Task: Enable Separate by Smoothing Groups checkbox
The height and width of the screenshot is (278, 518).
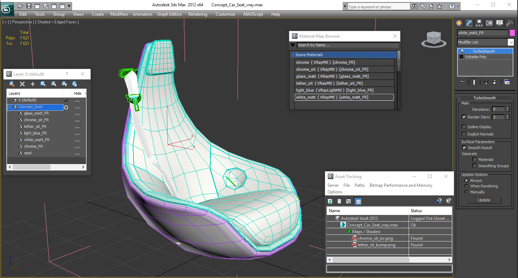Action: (x=474, y=166)
